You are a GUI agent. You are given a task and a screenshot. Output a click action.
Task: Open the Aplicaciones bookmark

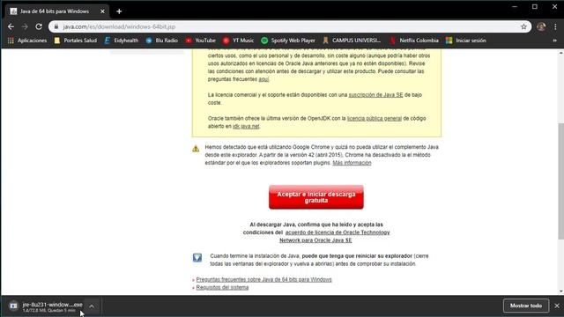tap(27, 41)
